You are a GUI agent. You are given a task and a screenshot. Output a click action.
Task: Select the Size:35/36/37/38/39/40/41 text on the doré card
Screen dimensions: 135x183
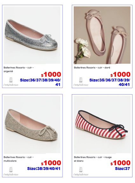(x=110, y=82)
